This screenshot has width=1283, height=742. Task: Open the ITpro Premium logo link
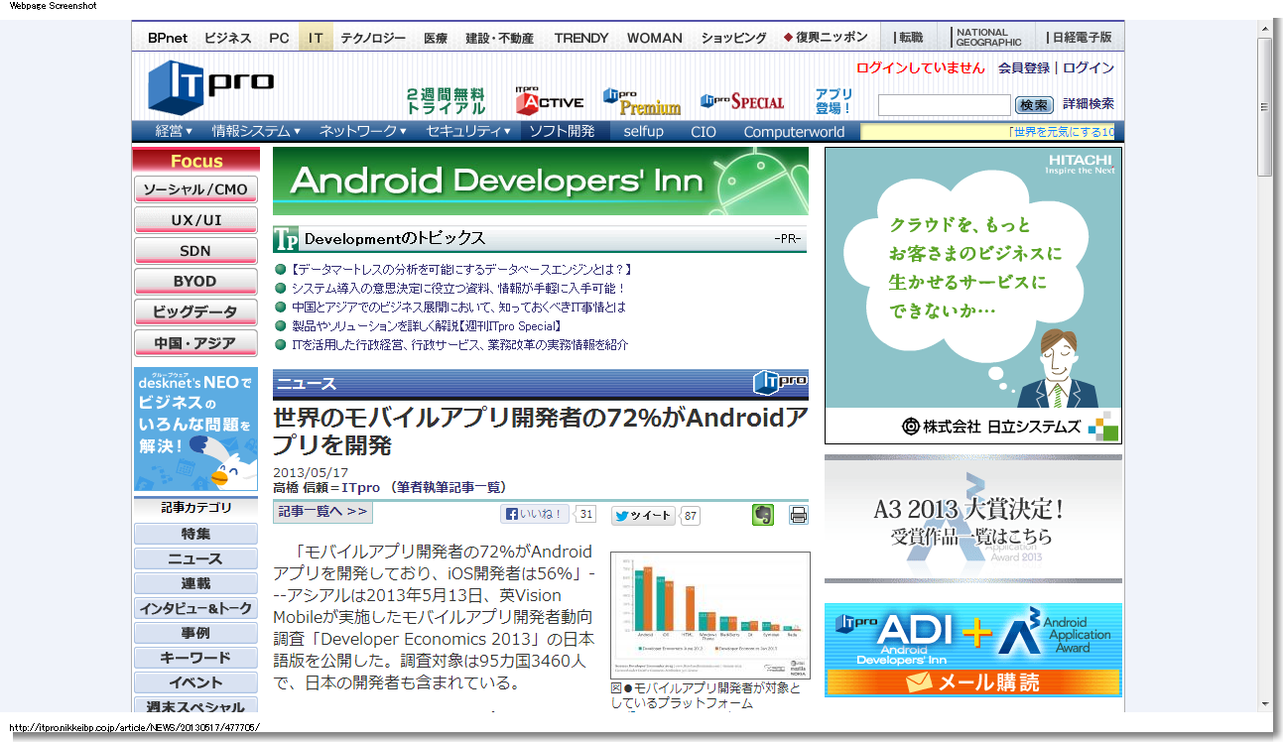642,101
